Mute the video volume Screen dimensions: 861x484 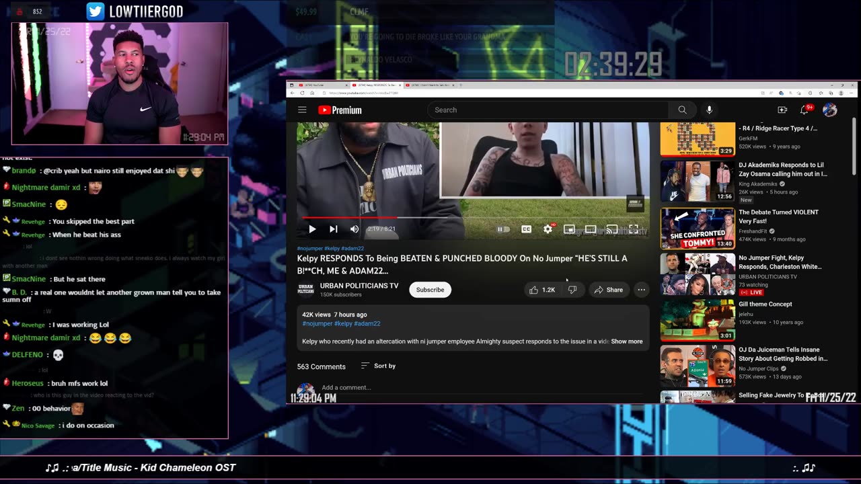coord(354,229)
